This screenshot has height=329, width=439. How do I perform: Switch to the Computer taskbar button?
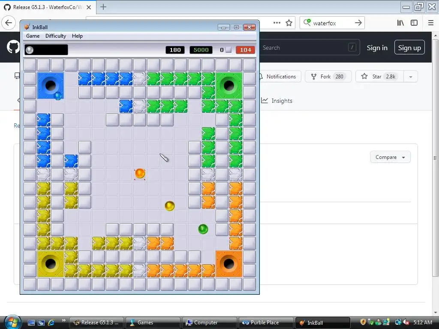(x=209, y=323)
